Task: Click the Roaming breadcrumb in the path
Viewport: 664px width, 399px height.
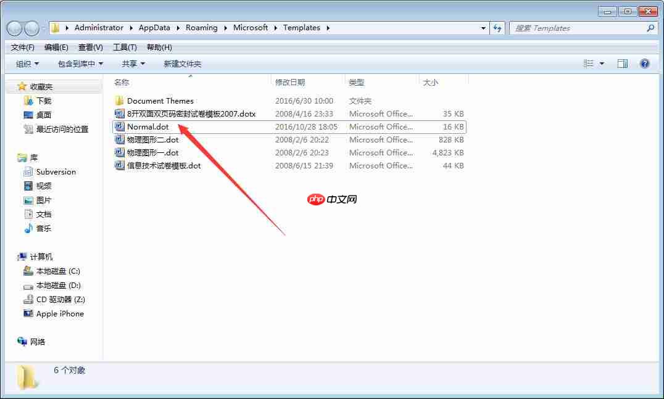Action: click(201, 28)
